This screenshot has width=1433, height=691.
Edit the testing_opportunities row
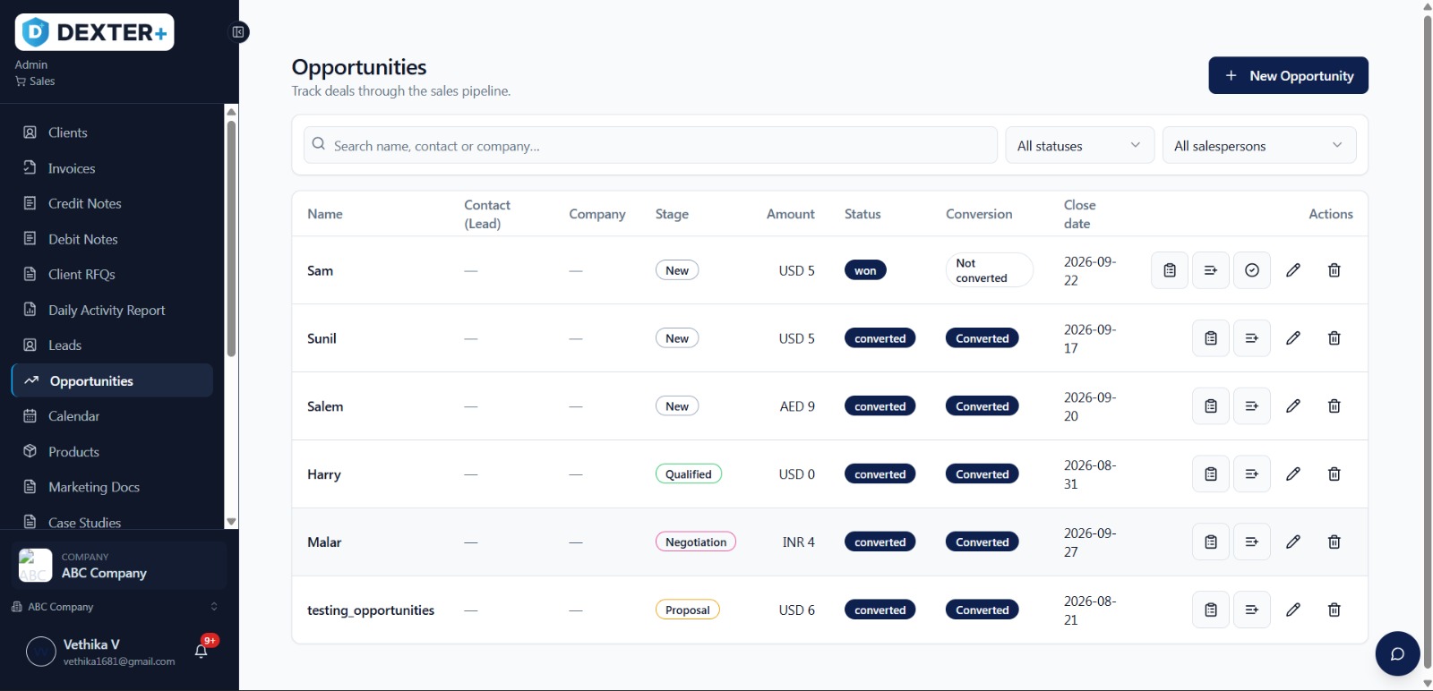click(x=1293, y=610)
